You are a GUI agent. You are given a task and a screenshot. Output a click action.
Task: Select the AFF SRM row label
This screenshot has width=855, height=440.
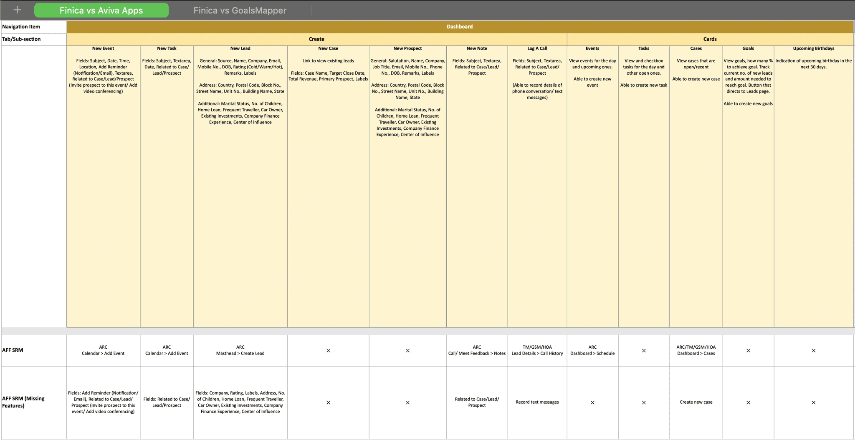(x=34, y=350)
